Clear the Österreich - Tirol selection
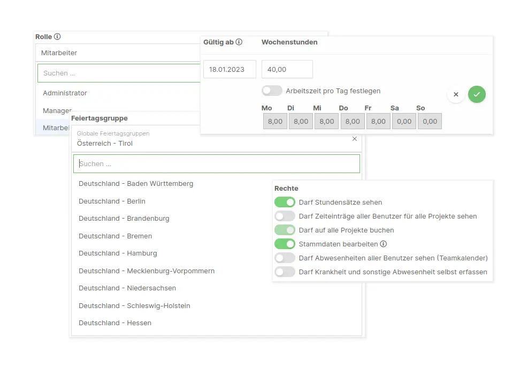Image resolution: width=520 pixels, height=367 pixels. (354, 139)
